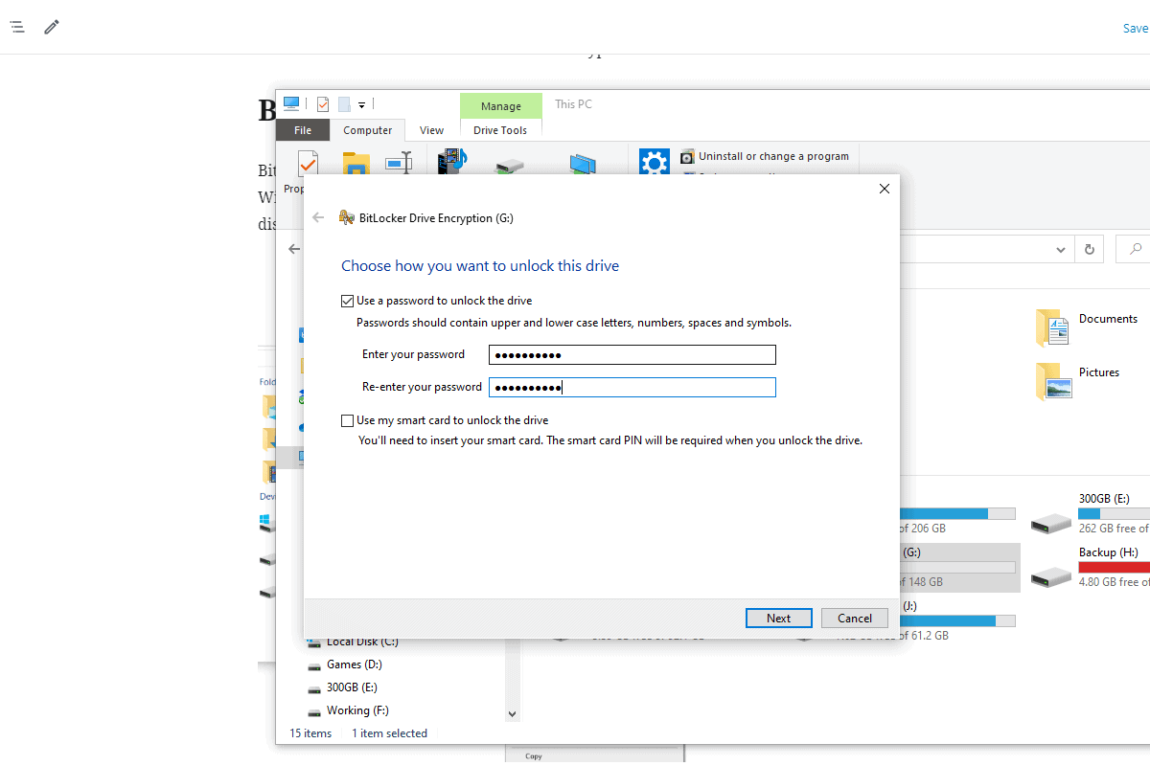Expand the Quick Access Toolbar customize arrow
This screenshot has height=766, width=1150.
tap(362, 104)
